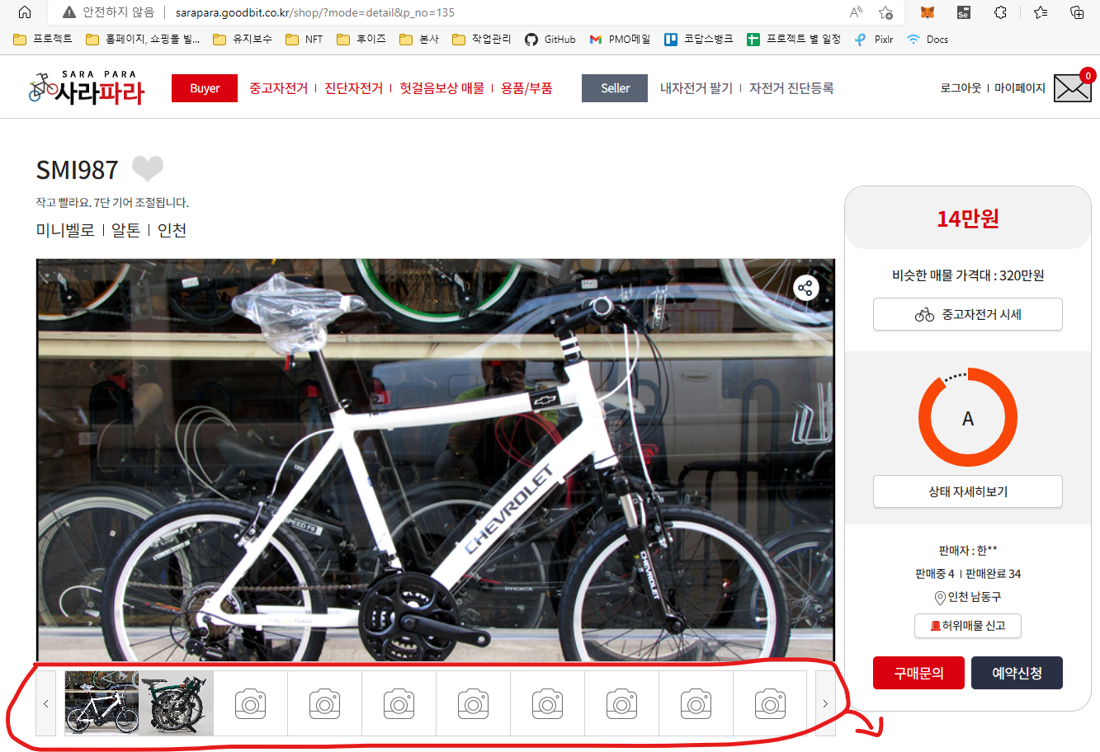The width and height of the screenshot is (1100, 752).
Task: Select the 중고자전거 menu item
Action: (278, 88)
